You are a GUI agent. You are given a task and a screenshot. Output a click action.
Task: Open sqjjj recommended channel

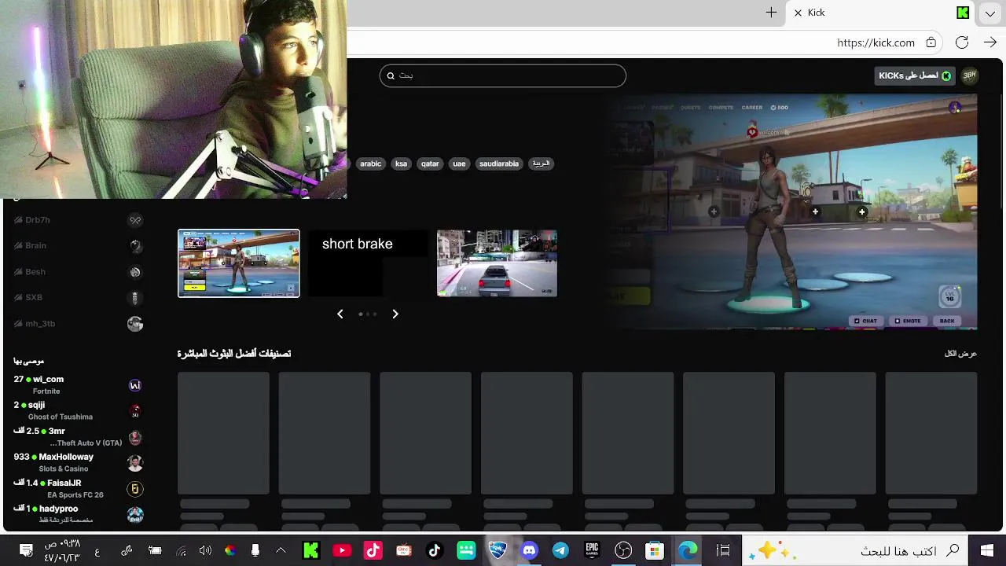click(x=79, y=411)
